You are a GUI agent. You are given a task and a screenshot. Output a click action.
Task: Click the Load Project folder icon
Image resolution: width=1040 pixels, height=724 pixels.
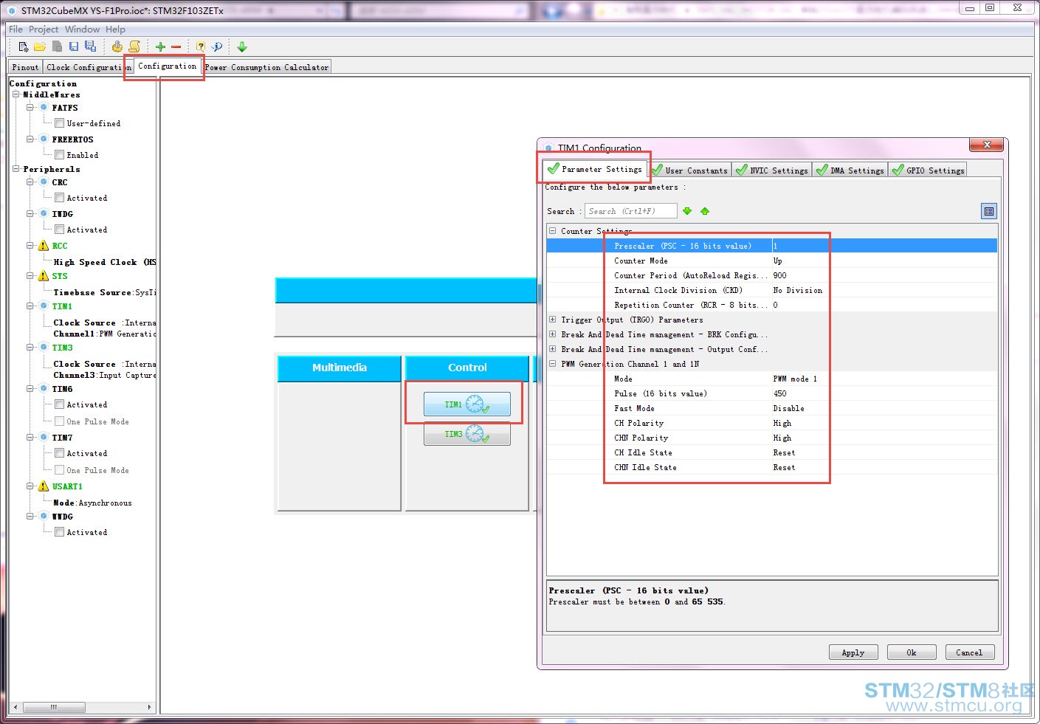pyautogui.click(x=40, y=46)
